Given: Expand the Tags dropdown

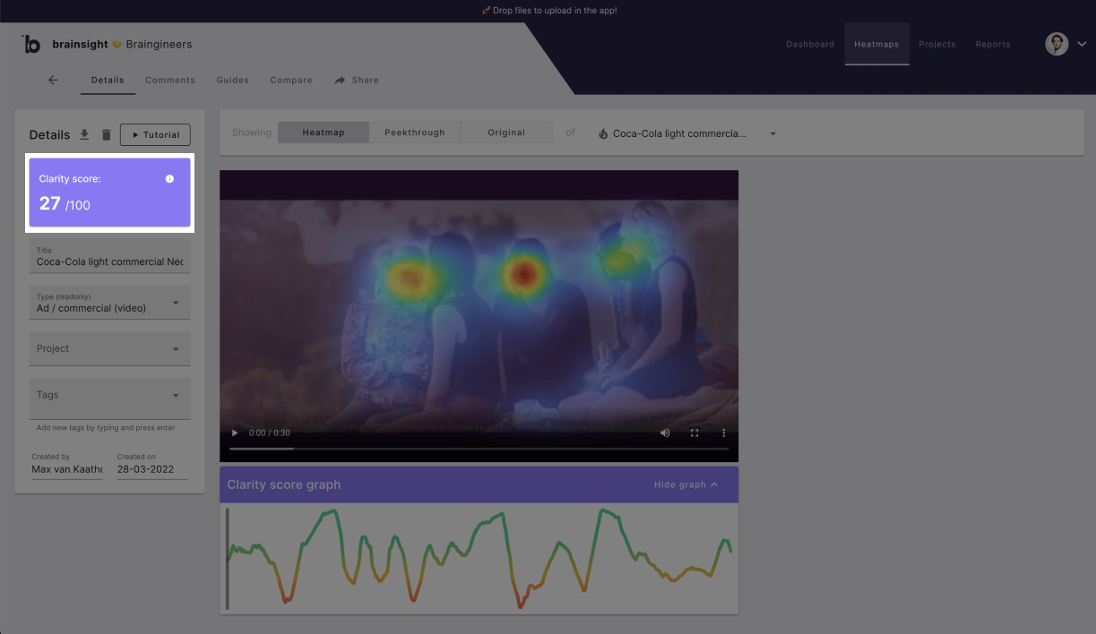Looking at the screenshot, I should pyautogui.click(x=109, y=398).
